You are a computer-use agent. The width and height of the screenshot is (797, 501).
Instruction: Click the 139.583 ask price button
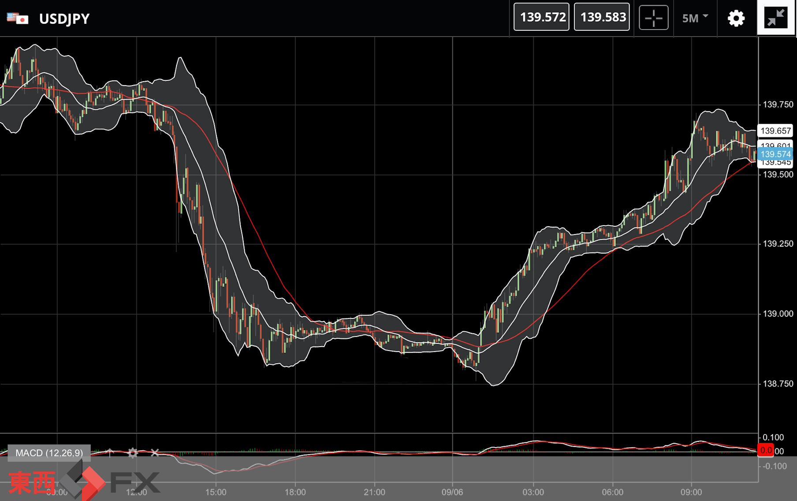pos(602,17)
